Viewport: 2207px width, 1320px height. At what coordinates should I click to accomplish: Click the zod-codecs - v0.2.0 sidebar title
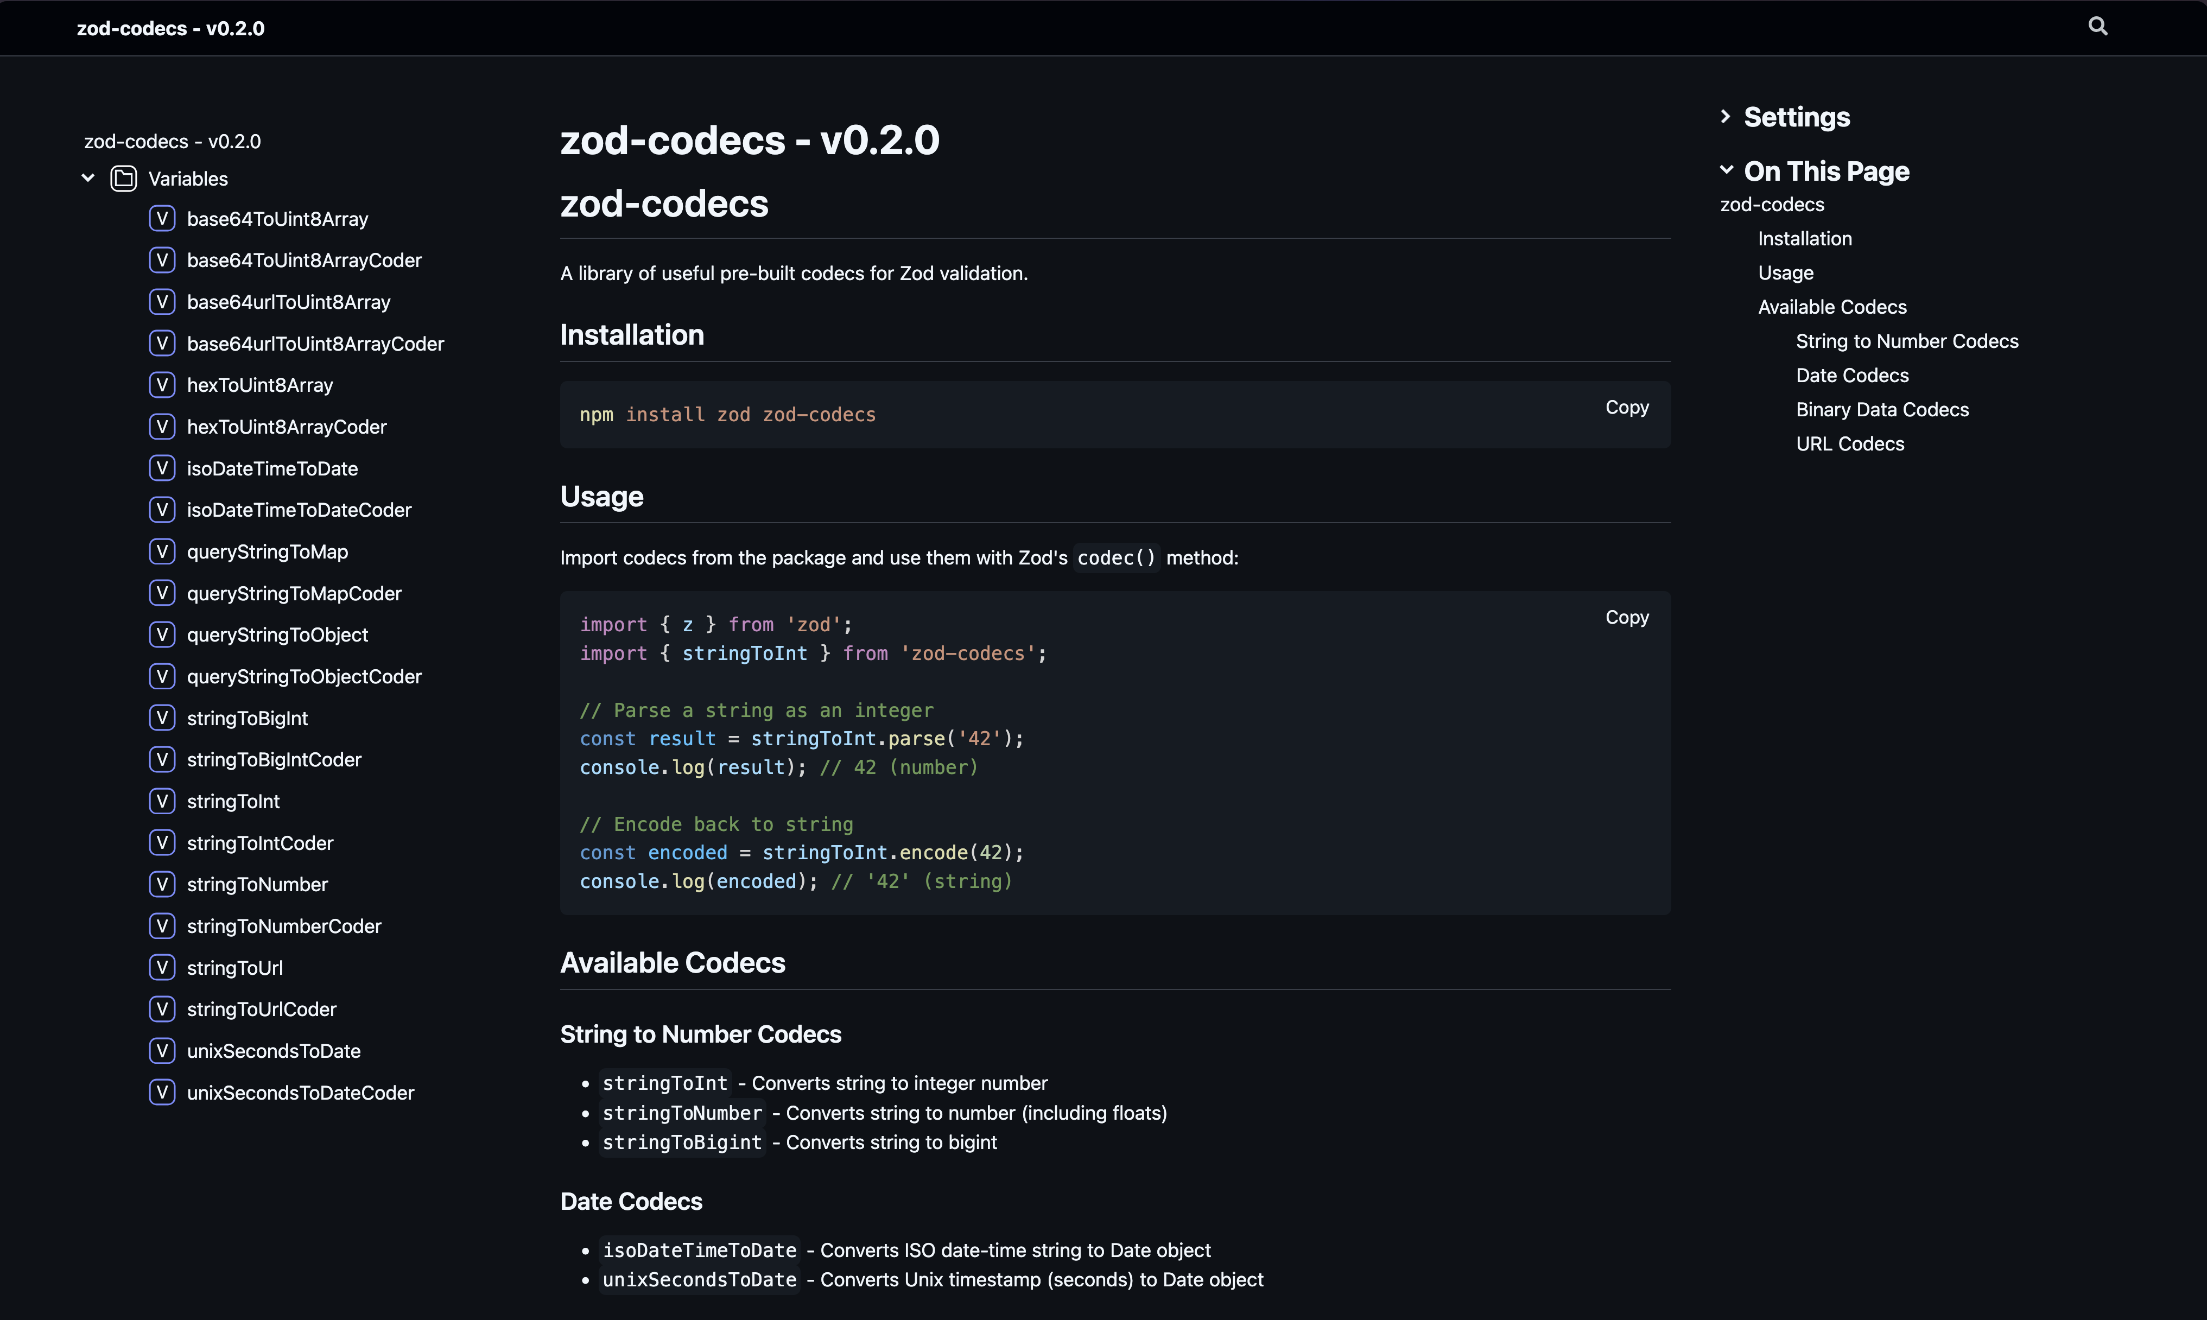pos(172,141)
